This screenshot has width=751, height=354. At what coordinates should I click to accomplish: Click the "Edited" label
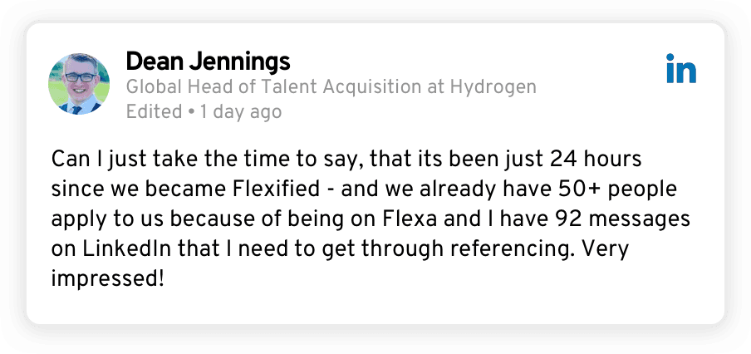click(x=154, y=111)
